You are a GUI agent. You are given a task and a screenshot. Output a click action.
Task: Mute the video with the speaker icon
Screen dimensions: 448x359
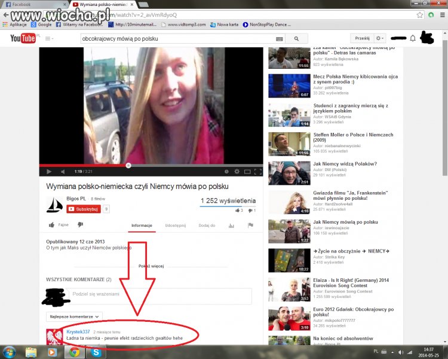click(x=63, y=172)
